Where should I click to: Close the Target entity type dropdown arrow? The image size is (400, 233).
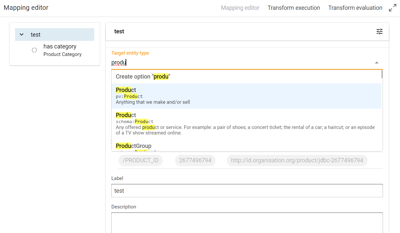coord(377,63)
